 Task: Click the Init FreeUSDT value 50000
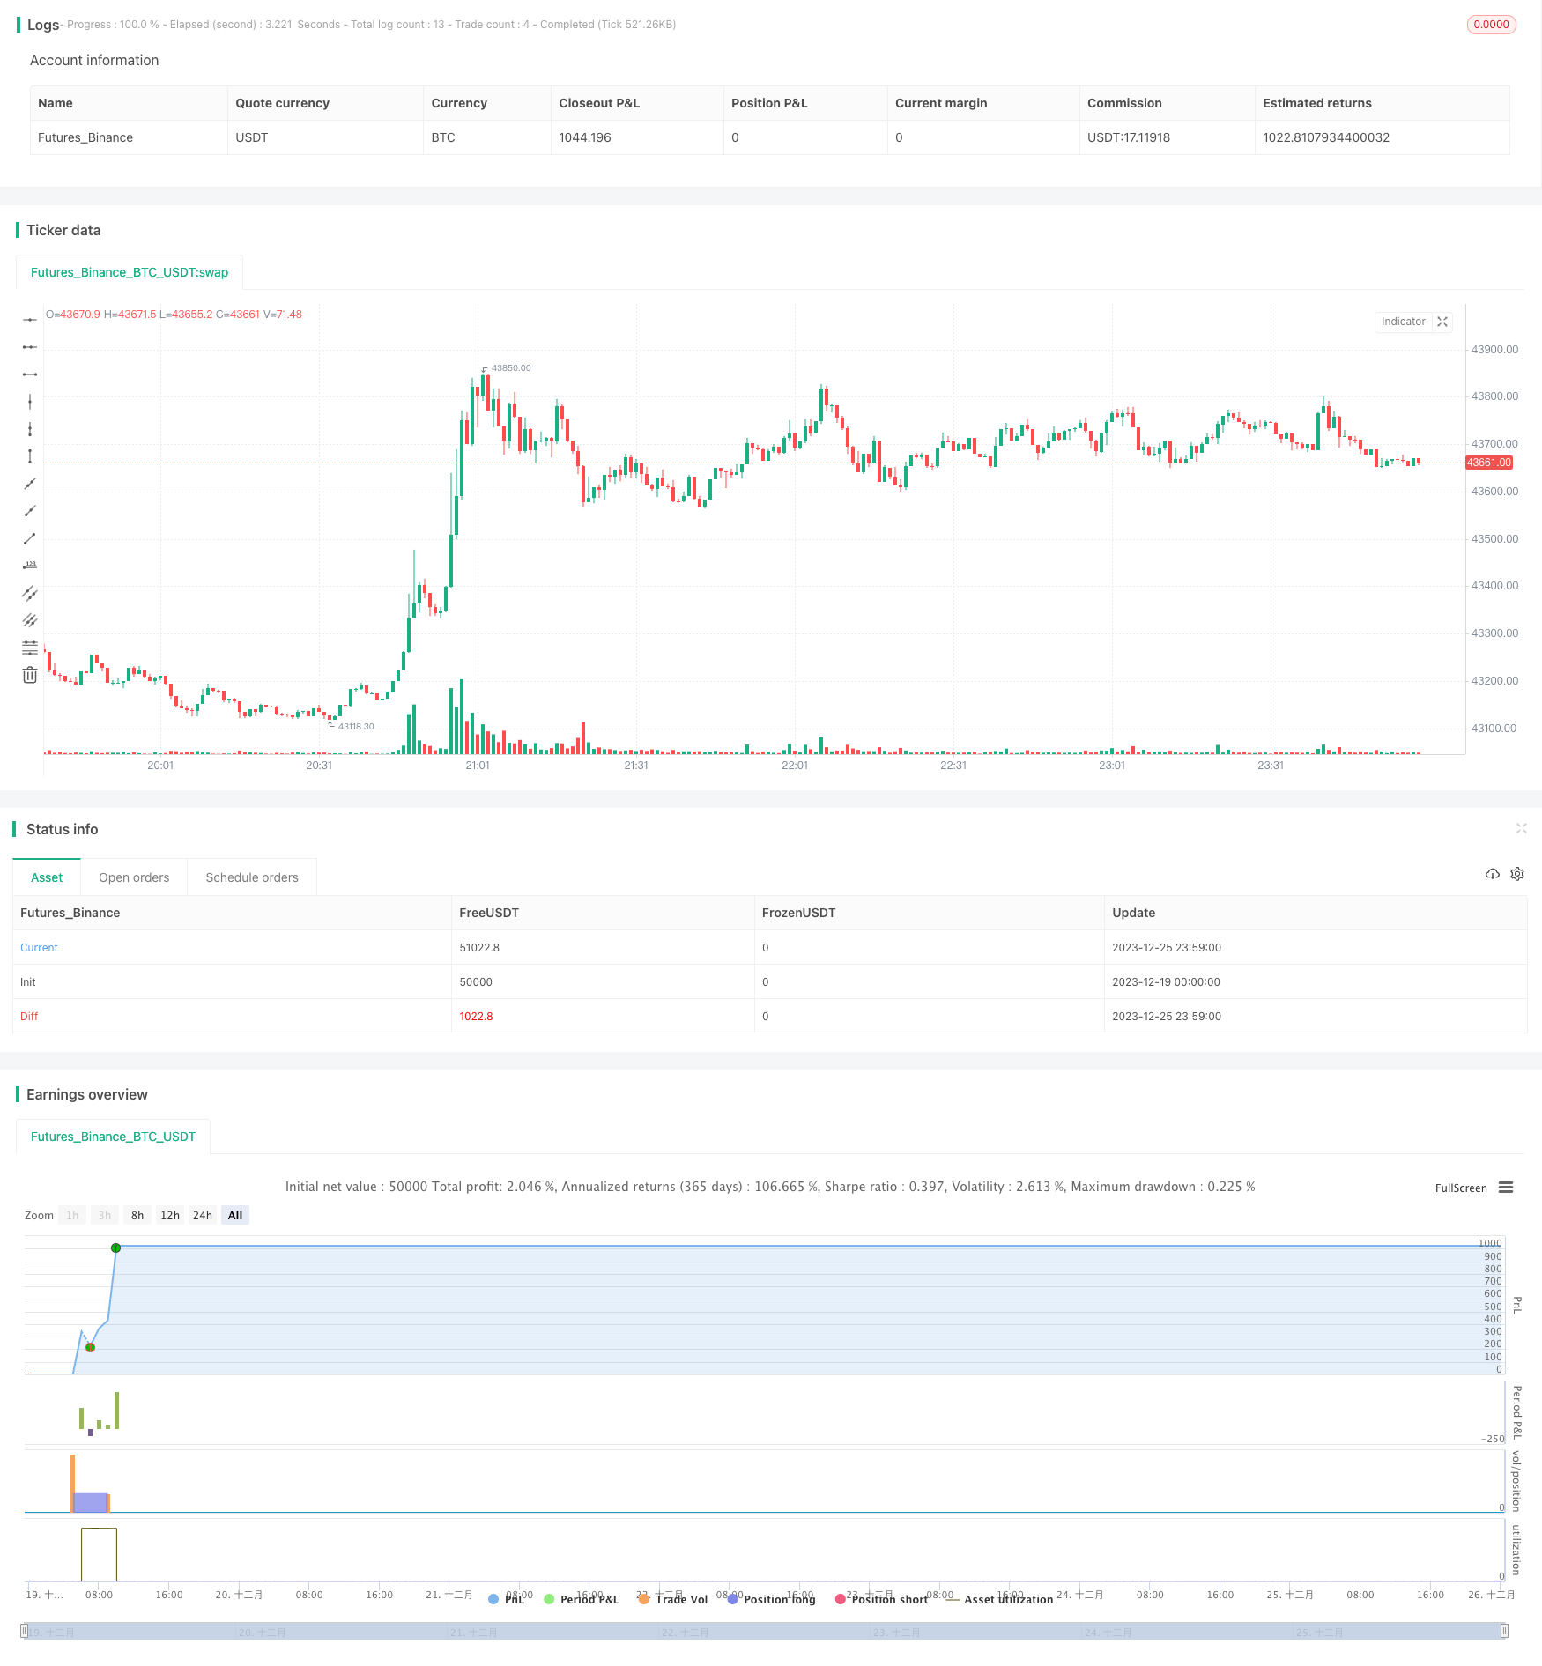click(x=476, y=982)
